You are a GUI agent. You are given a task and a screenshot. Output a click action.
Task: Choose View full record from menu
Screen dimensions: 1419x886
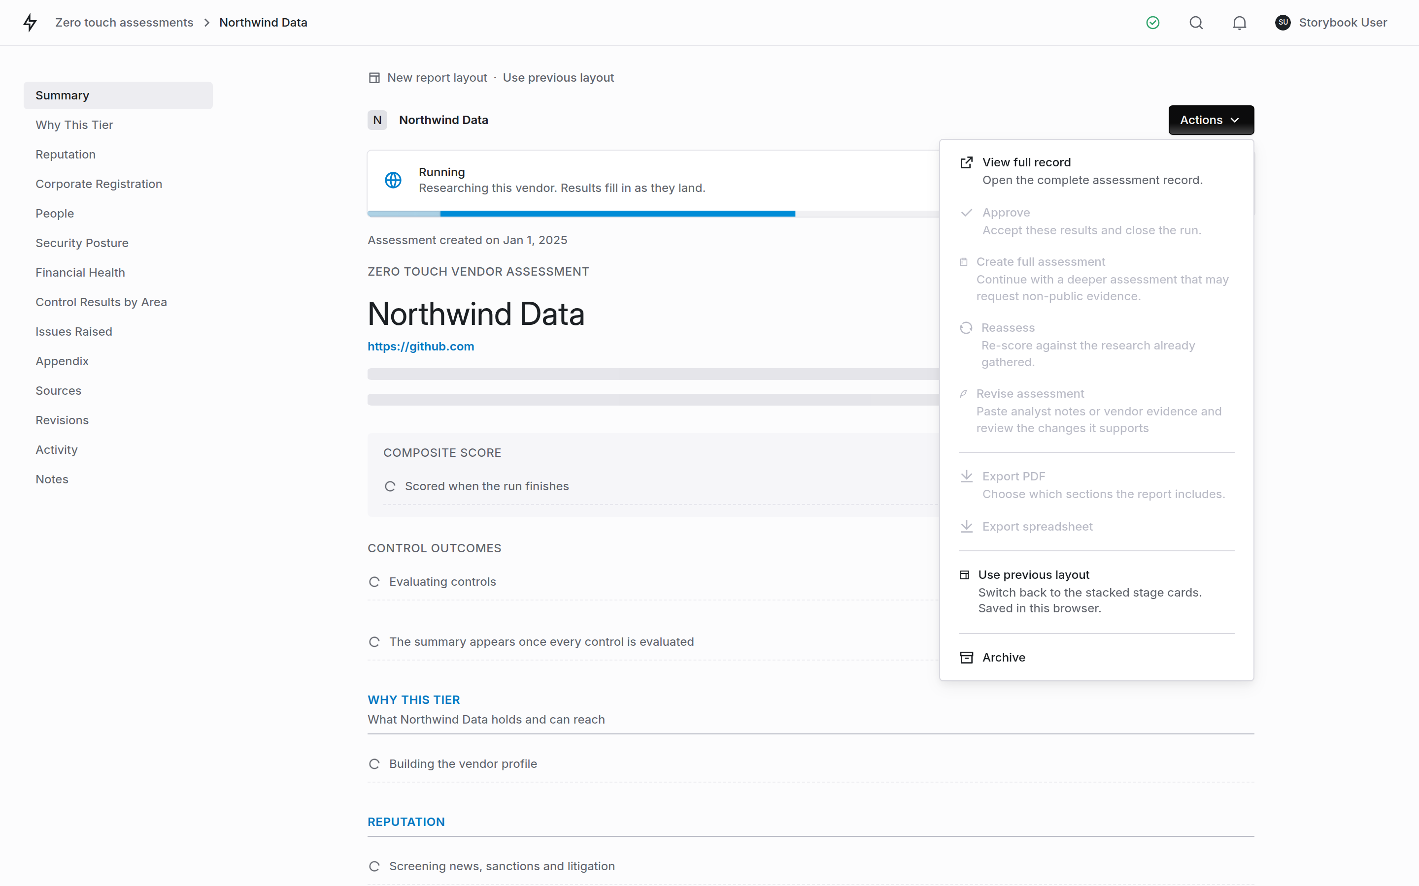coord(1096,171)
